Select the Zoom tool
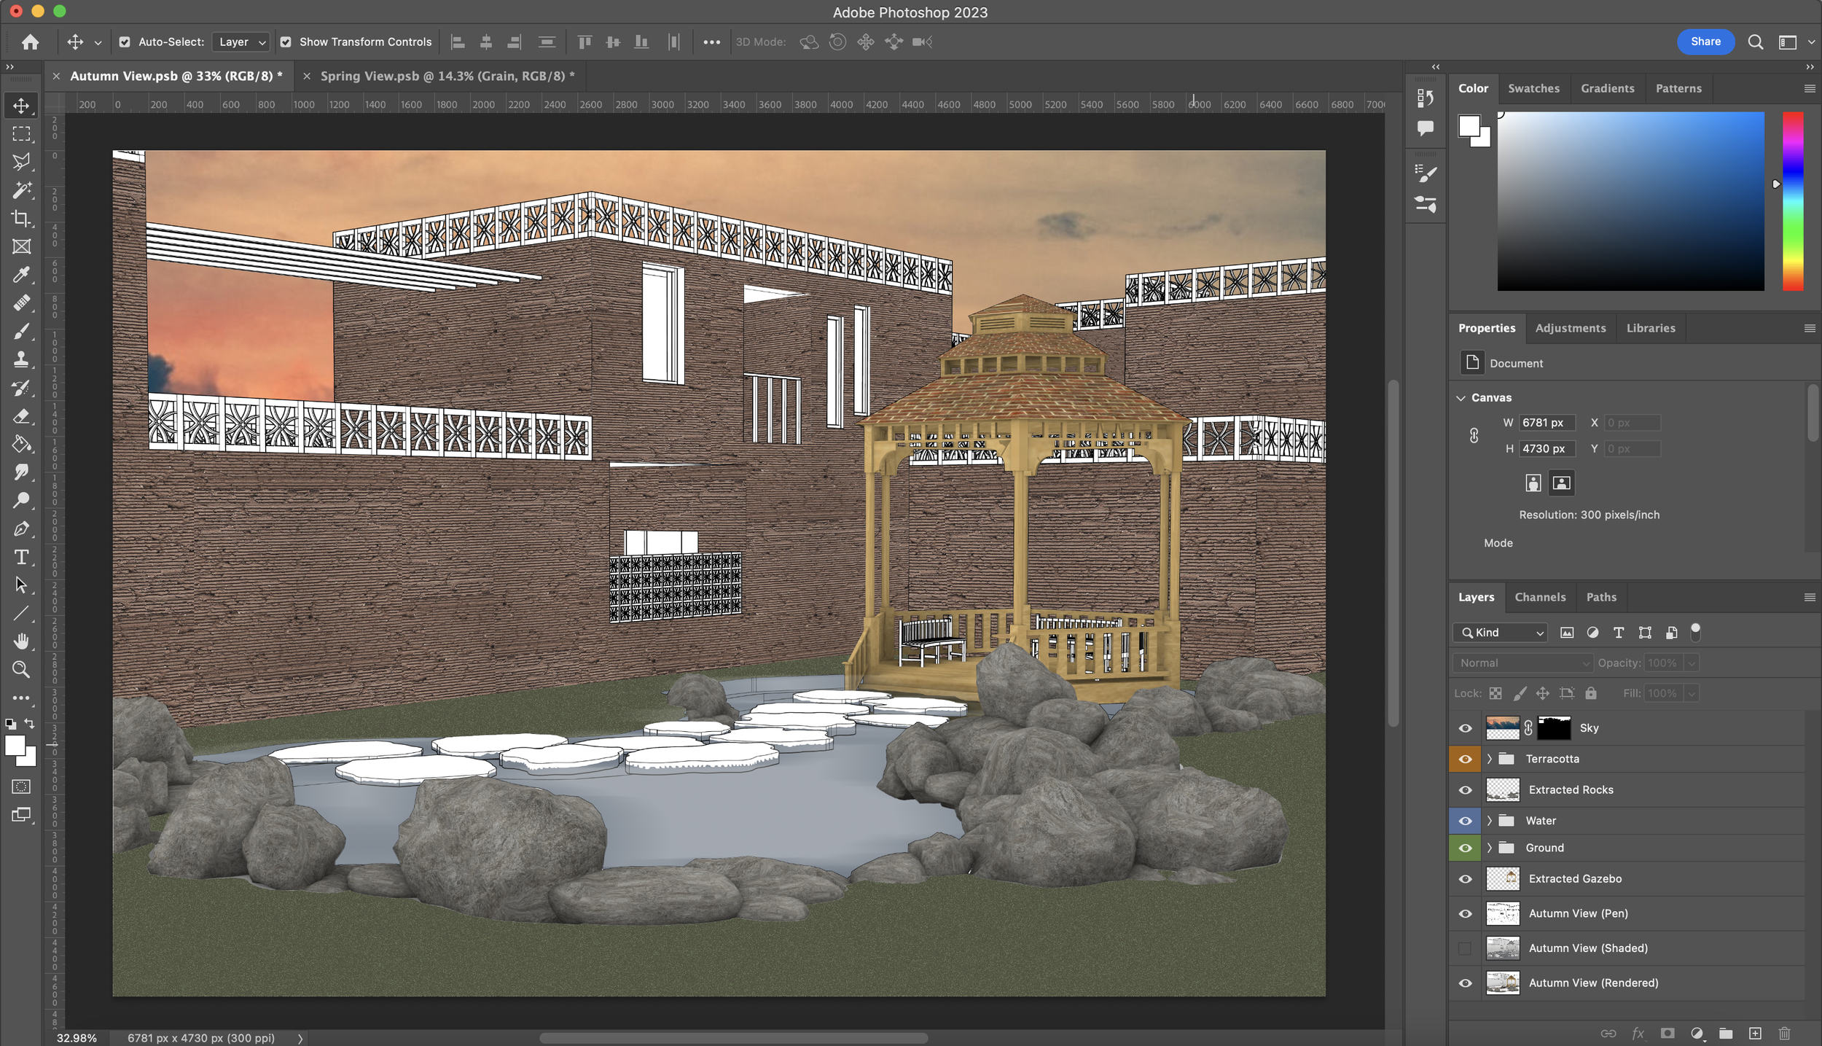This screenshot has height=1046, width=1822. pyautogui.click(x=21, y=669)
